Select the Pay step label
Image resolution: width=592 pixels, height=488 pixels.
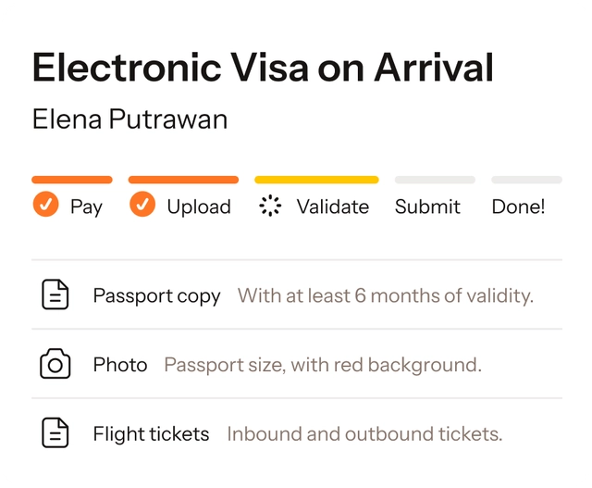point(86,206)
